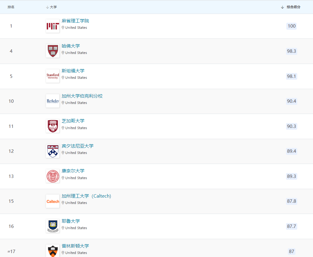Click rank =17

coord(12,252)
